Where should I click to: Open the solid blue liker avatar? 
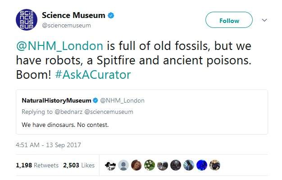coord(202,165)
